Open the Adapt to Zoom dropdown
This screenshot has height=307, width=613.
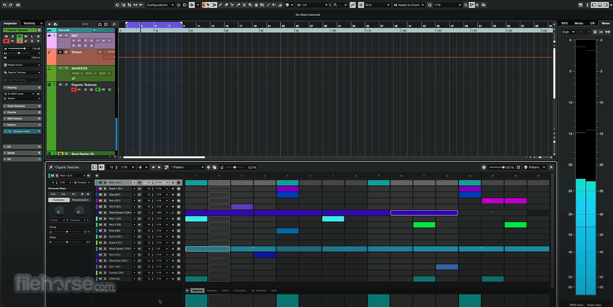[x=409, y=5]
